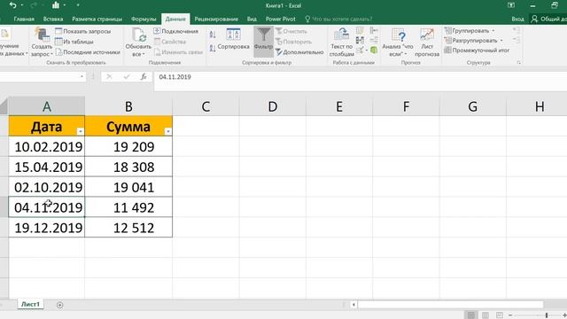567x319 pixels.
Task: Click the fx Insert Function icon
Action: coord(144,77)
